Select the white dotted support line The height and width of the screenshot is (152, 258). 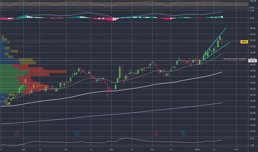point(124,61)
